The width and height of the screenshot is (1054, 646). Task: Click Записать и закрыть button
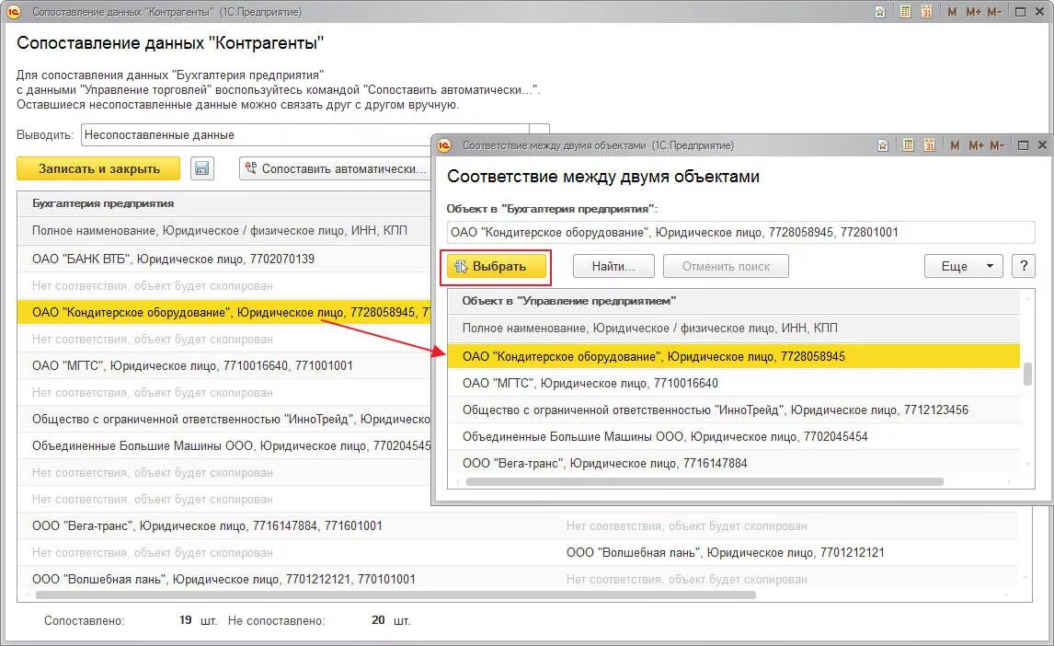98,168
